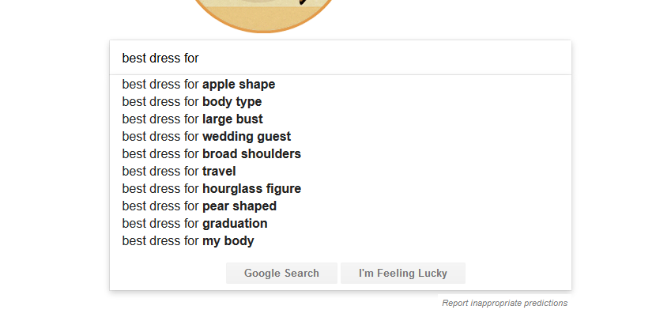656x325 pixels.
Task: Choose 'best dress for pear shaped' suggestion
Action: tap(199, 206)
